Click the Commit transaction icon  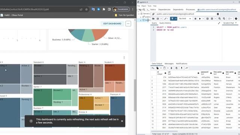pos(219,19)
